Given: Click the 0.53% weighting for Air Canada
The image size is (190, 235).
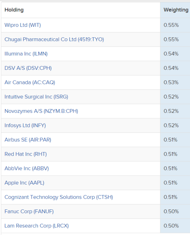Looking at the screenshot, I should [171, 82].
